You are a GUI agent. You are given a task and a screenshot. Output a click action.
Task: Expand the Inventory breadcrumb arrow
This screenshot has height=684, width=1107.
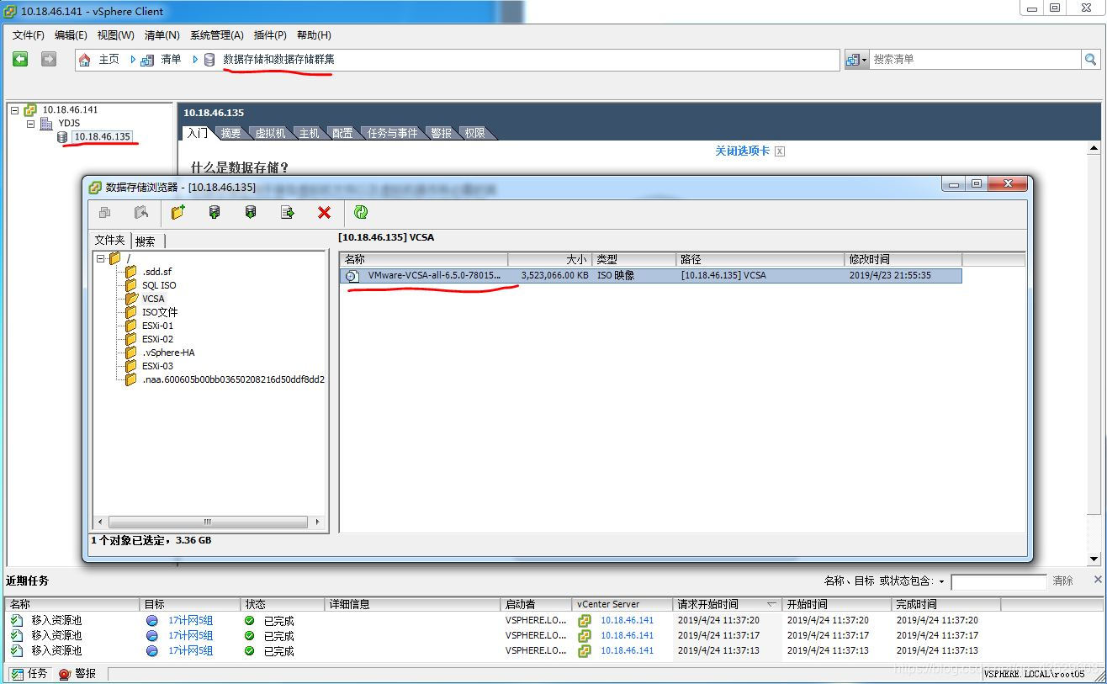195,60
